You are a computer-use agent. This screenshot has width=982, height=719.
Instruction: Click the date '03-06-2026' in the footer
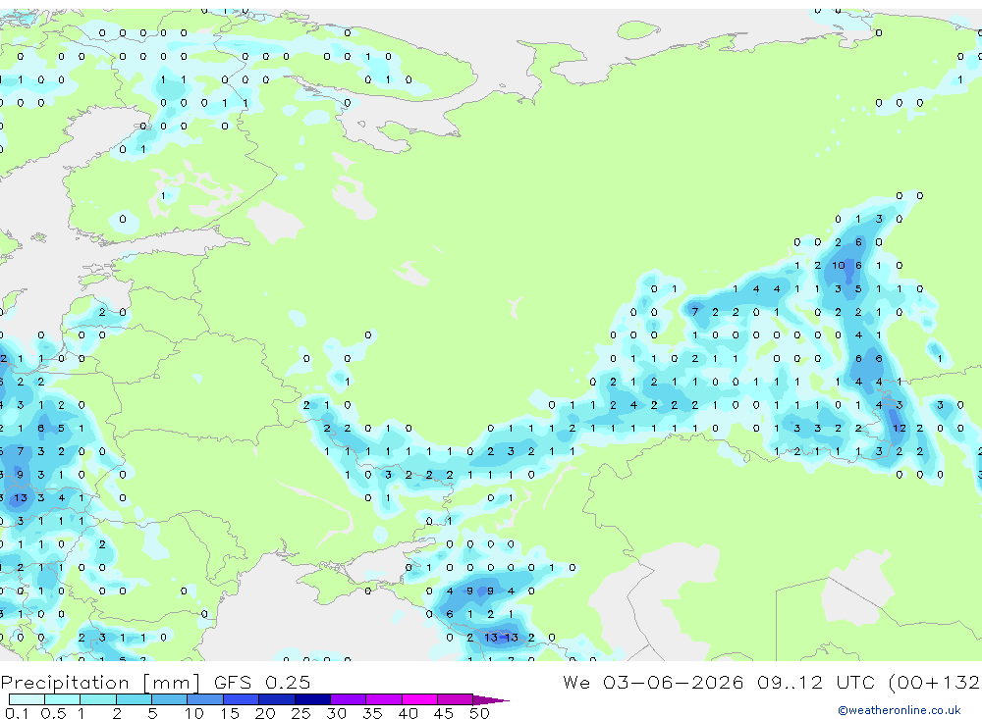674,682
